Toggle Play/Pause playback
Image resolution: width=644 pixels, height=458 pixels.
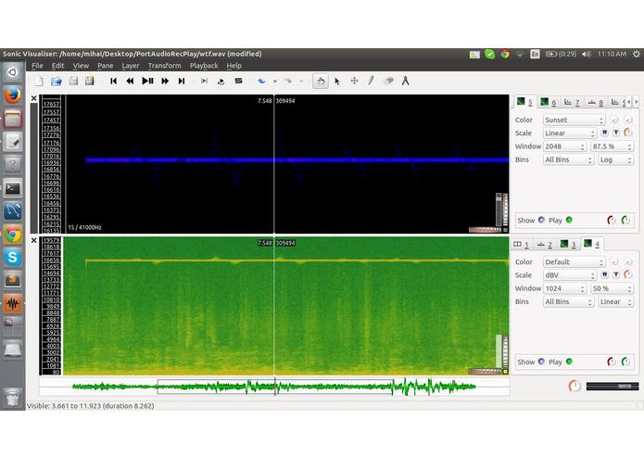[x=147, y=81]
